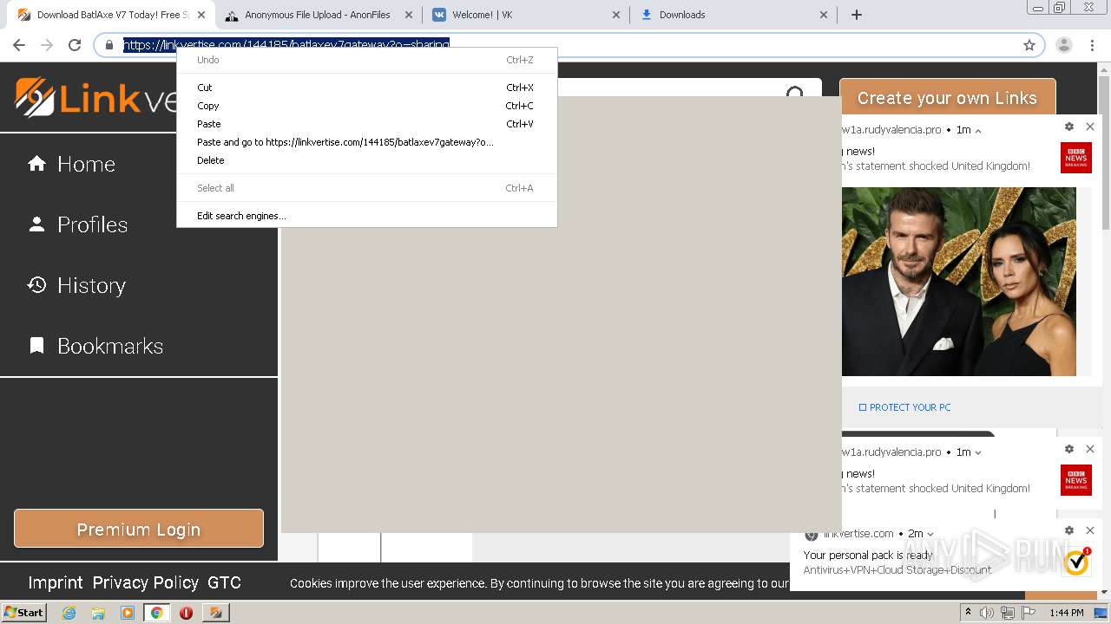Screen dimensions: 1111x624
Task: Open the Windows Start menu
Action: [23, 613]
